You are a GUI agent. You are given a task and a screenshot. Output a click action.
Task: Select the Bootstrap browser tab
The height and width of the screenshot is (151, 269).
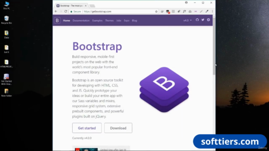tap(71, 5)
